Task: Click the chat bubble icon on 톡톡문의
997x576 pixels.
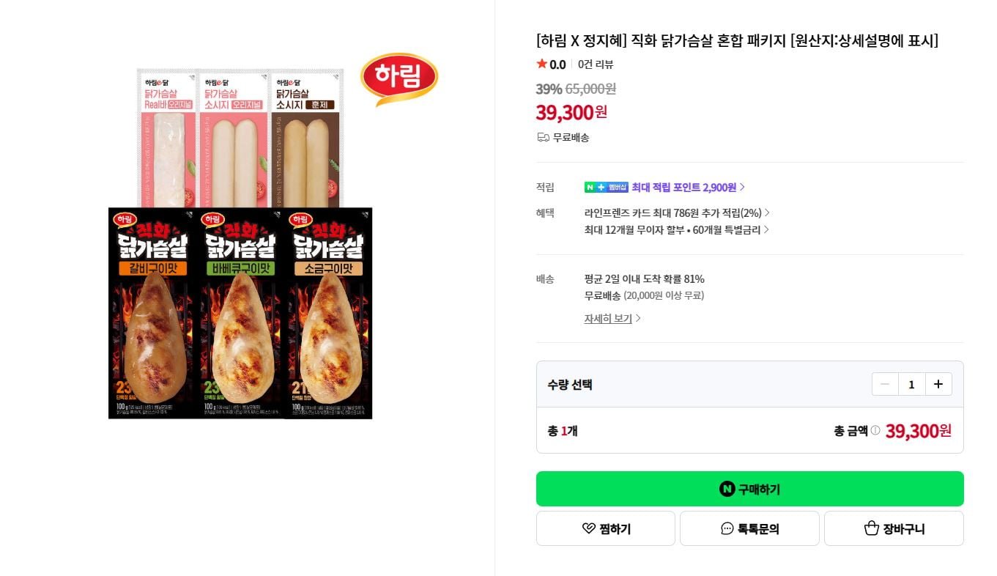Action: click(x=727, y=528)
